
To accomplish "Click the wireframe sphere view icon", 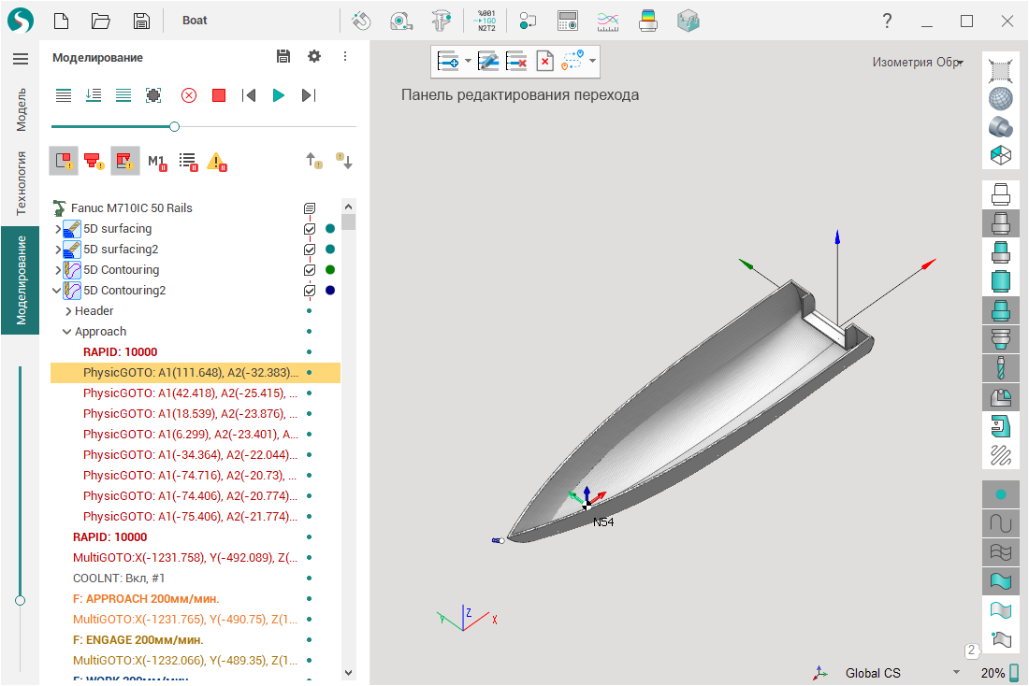I will point(1001,98).
